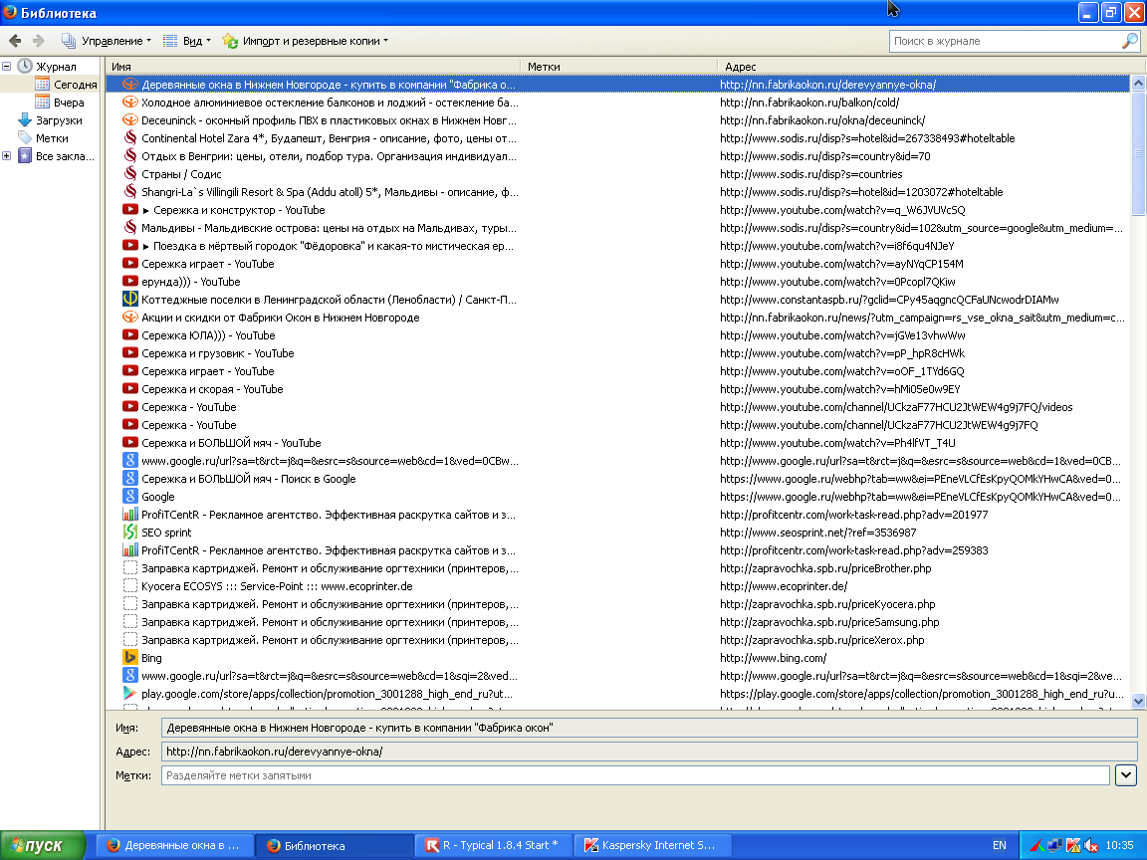Click the Bing favicon
The image size is (1147, 860).
coord(130,657)
